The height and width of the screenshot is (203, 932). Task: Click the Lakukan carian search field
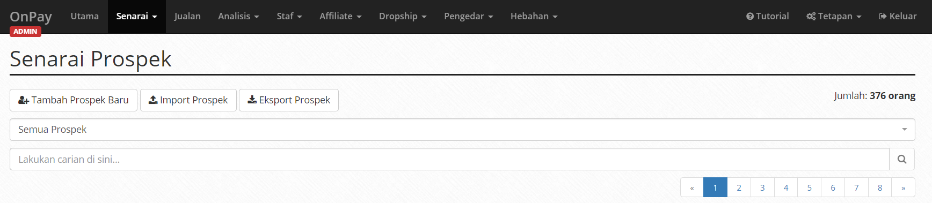(449, 159)
